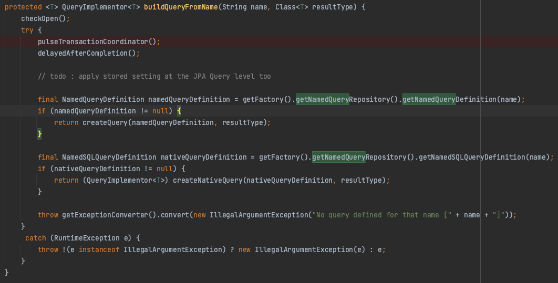Click the "]" string literal near the line end

coord(499,215)
